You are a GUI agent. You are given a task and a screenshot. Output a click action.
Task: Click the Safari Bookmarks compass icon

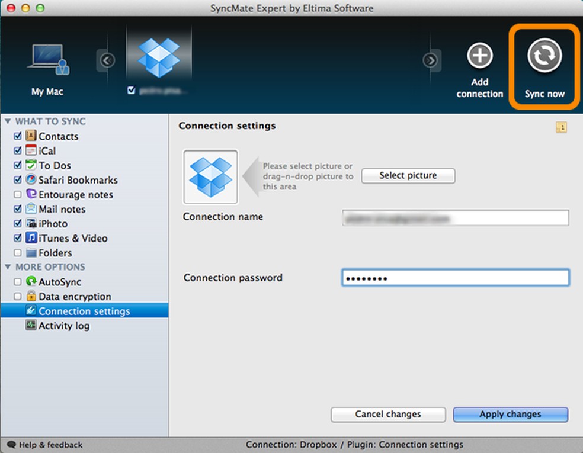31,179
